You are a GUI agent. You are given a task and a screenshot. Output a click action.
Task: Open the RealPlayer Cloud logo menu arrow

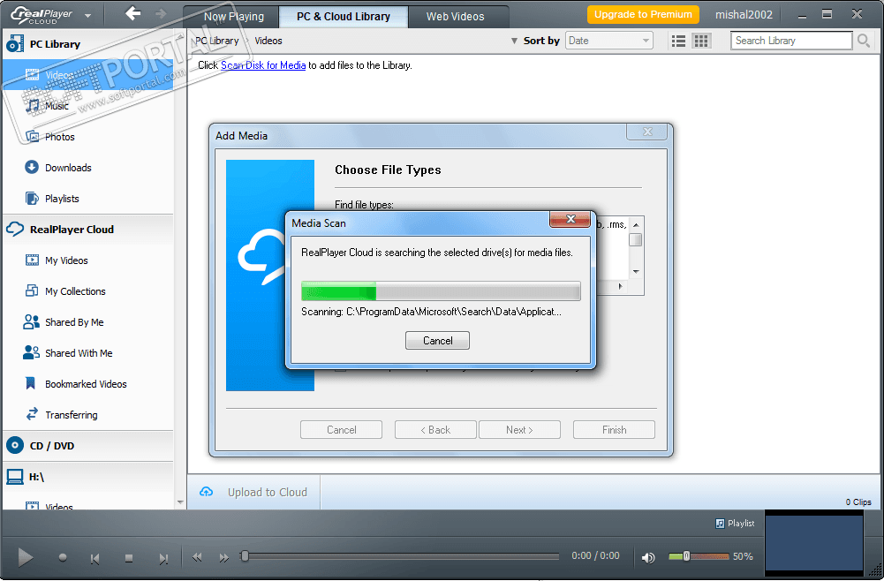tap(88, 16)
